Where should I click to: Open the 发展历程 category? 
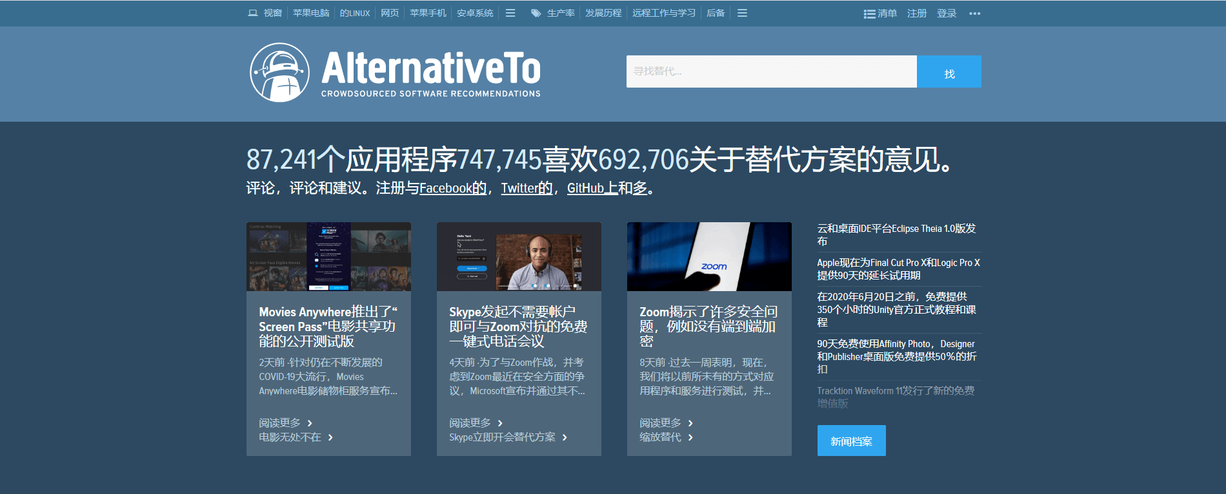pos(603,13)
